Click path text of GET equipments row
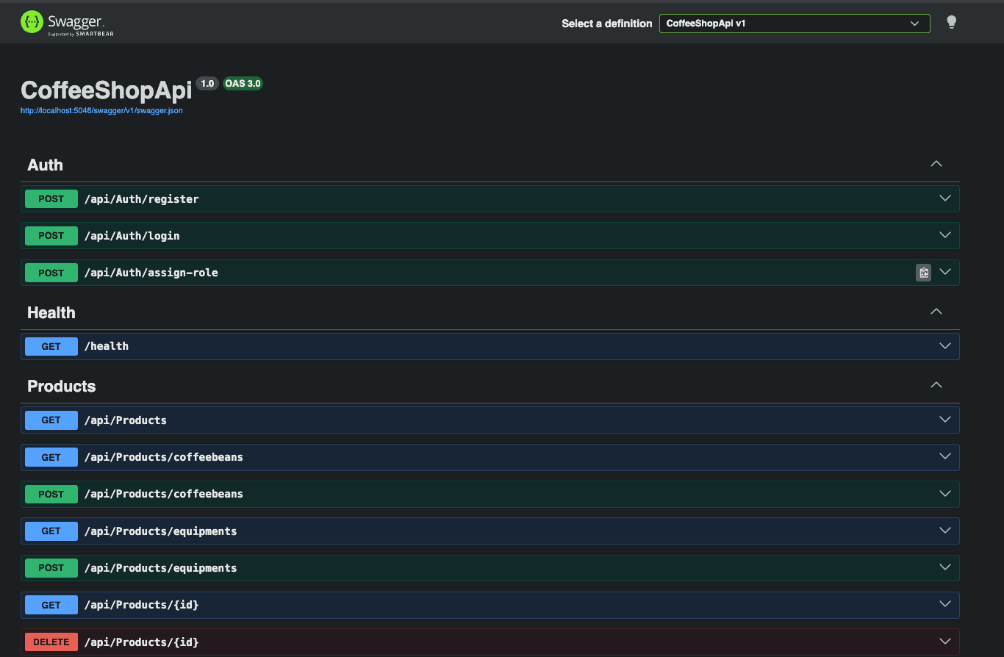The height and width of the screenshot is (657, 1004). [161, 531]
